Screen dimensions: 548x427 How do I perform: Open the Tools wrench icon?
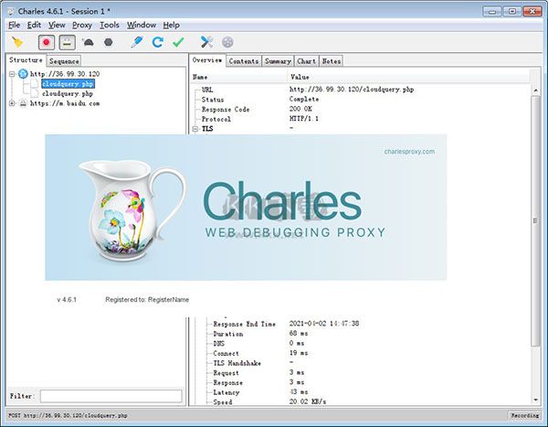(x=206, y=42)
